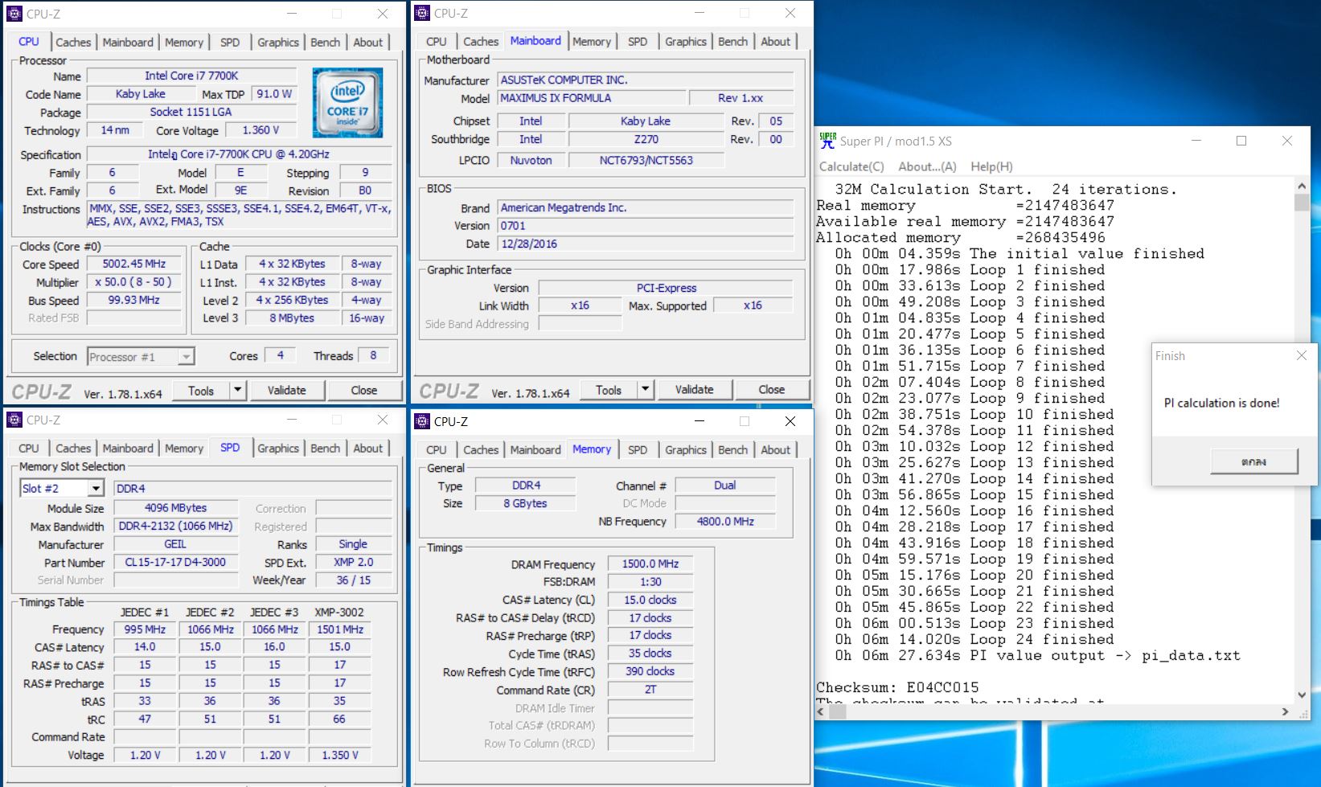1321x787 pixels.
Task: Close the Super PI window
Action: point(1287,141)
